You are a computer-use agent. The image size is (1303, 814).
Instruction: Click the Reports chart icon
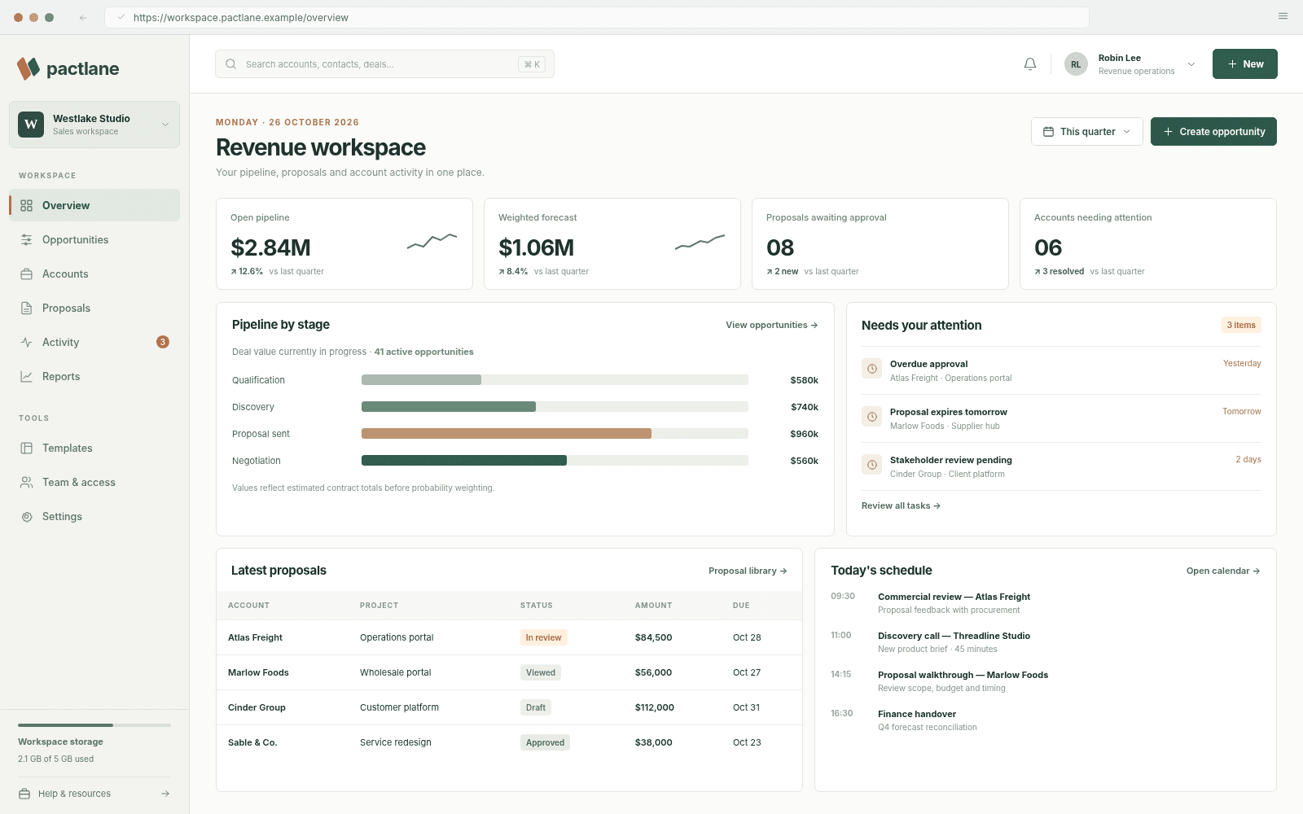click(x=27, y=376)
